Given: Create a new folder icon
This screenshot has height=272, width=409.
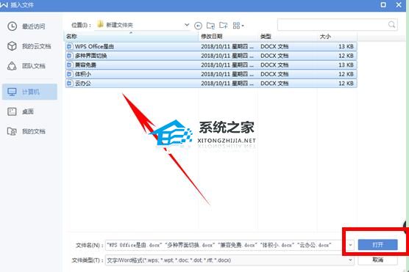Looking at the screenshot, I should [224, 25].
